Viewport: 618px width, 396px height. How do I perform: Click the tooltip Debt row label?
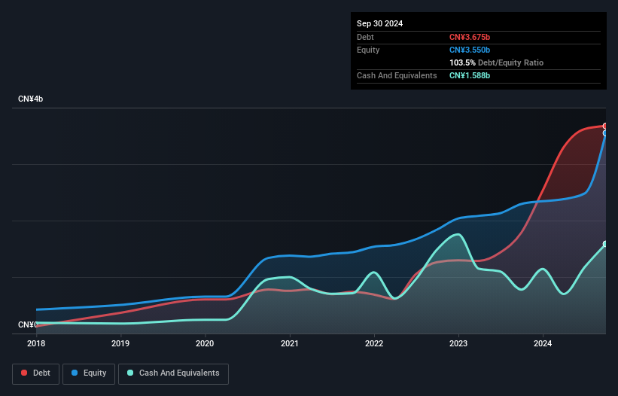point(365,37)
